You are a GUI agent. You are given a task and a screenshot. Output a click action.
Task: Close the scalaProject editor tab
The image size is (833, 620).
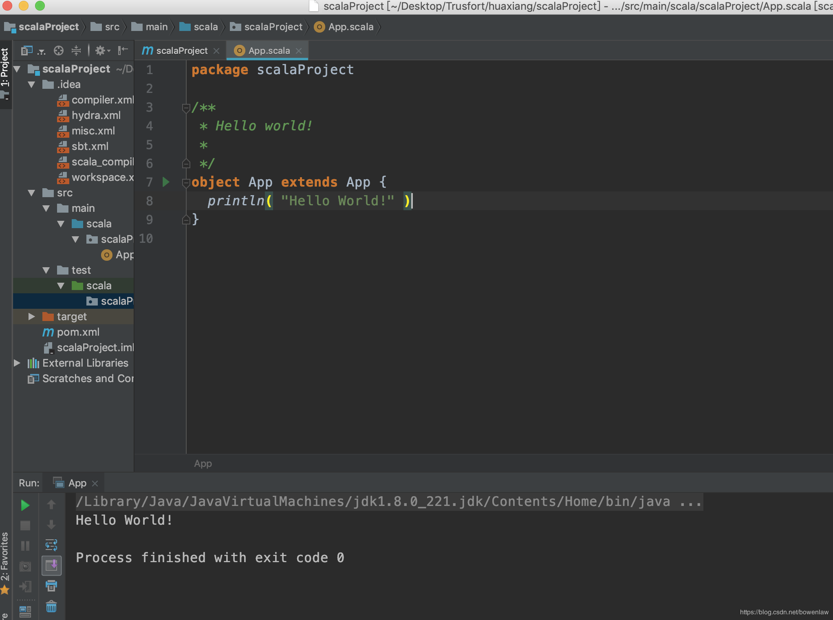(216, 51)
